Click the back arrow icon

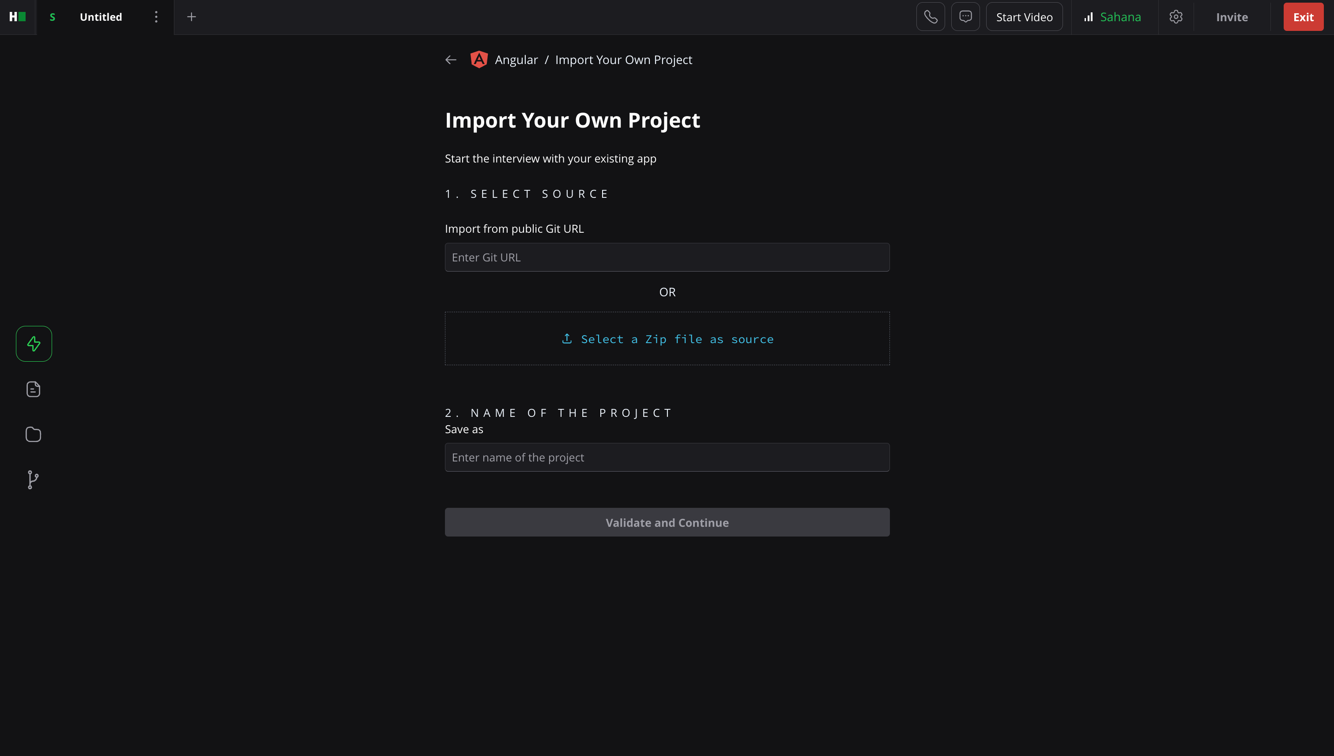(451, 60)
